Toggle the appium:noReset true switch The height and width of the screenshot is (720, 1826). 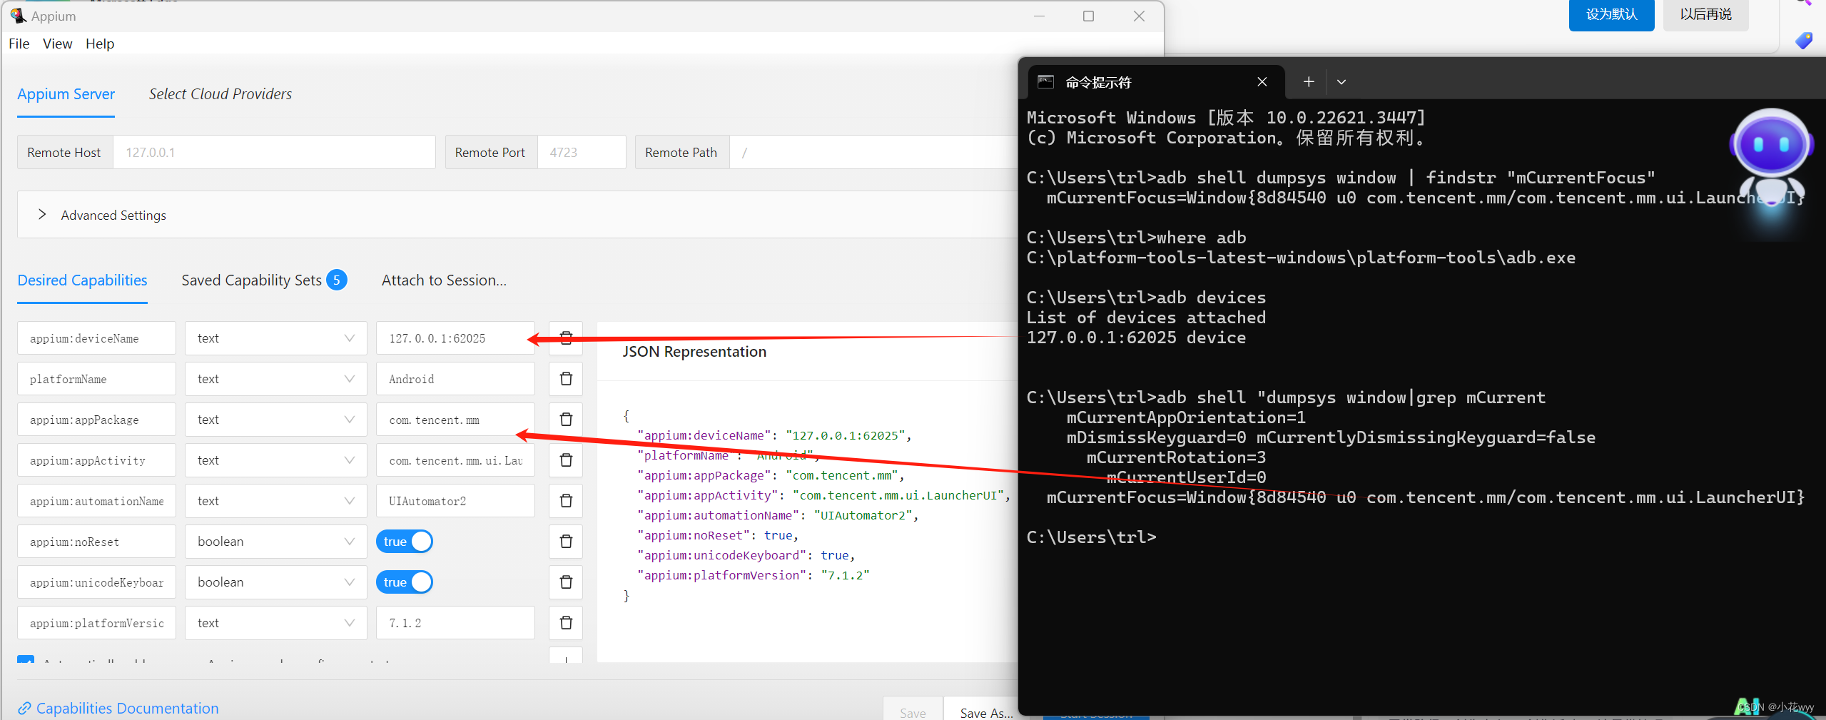point(404,542)
